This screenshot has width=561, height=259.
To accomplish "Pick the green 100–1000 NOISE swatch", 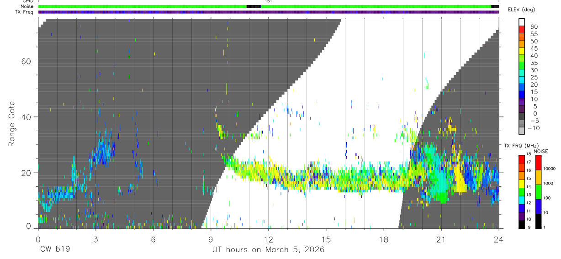I will point(538,192).
